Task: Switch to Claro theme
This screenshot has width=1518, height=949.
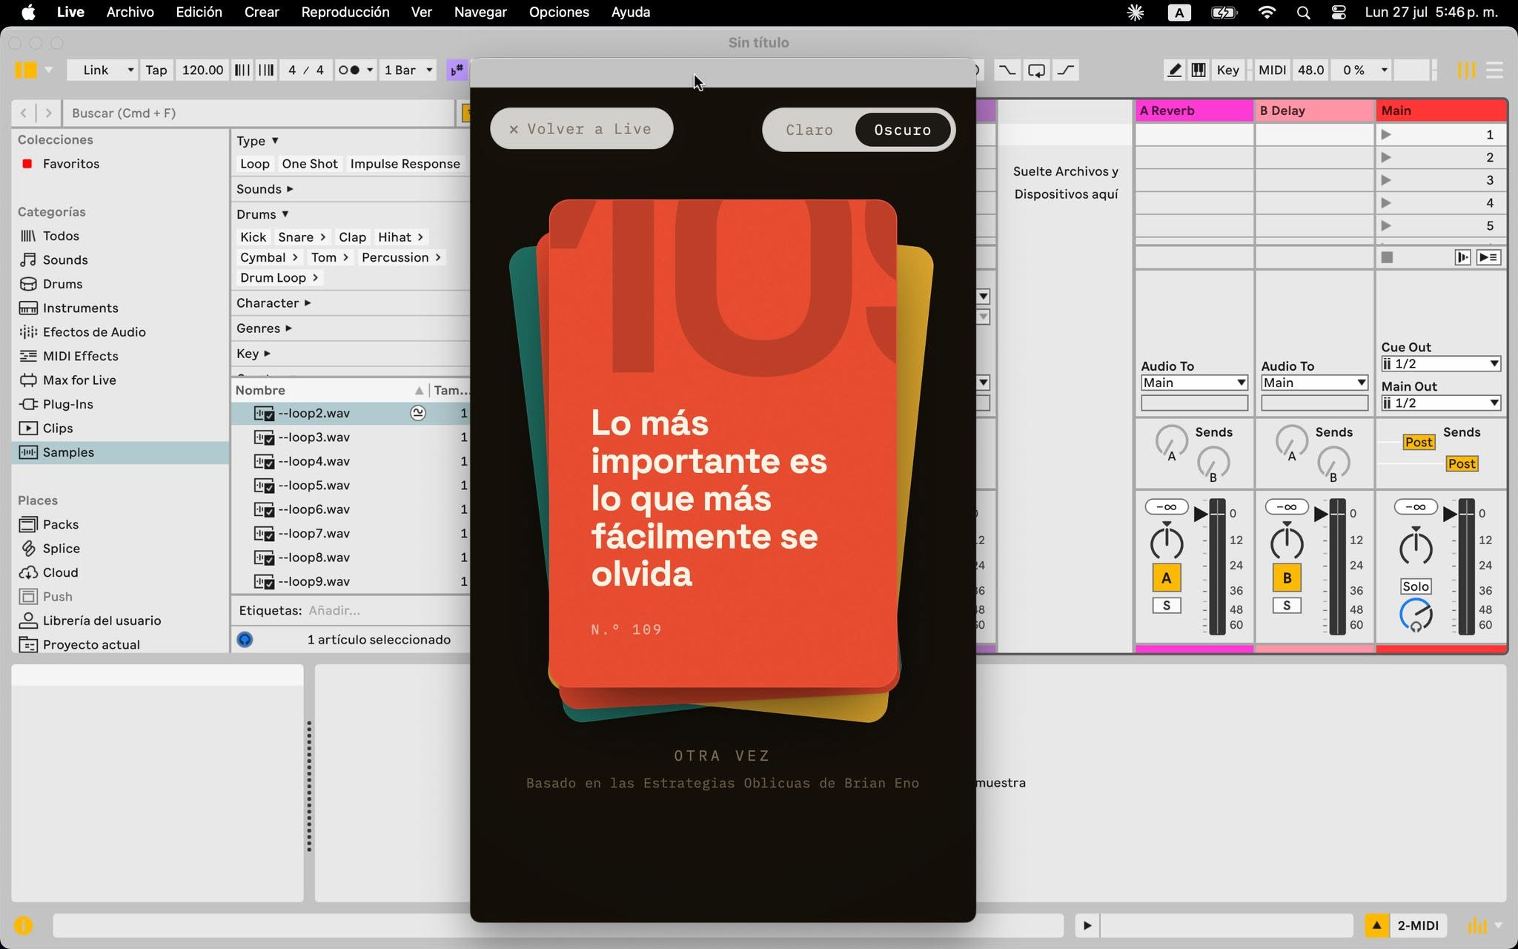Action: [x=809, y=130]
